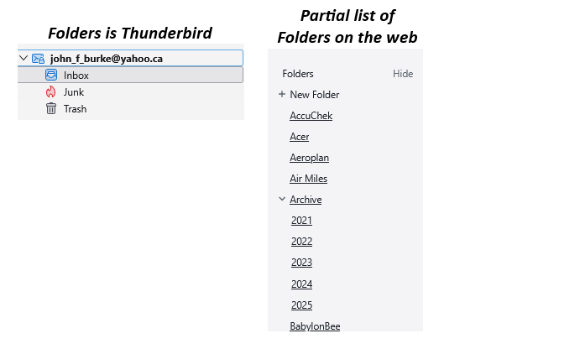Open the AccuChek folder link

click(x=311, y=116)
